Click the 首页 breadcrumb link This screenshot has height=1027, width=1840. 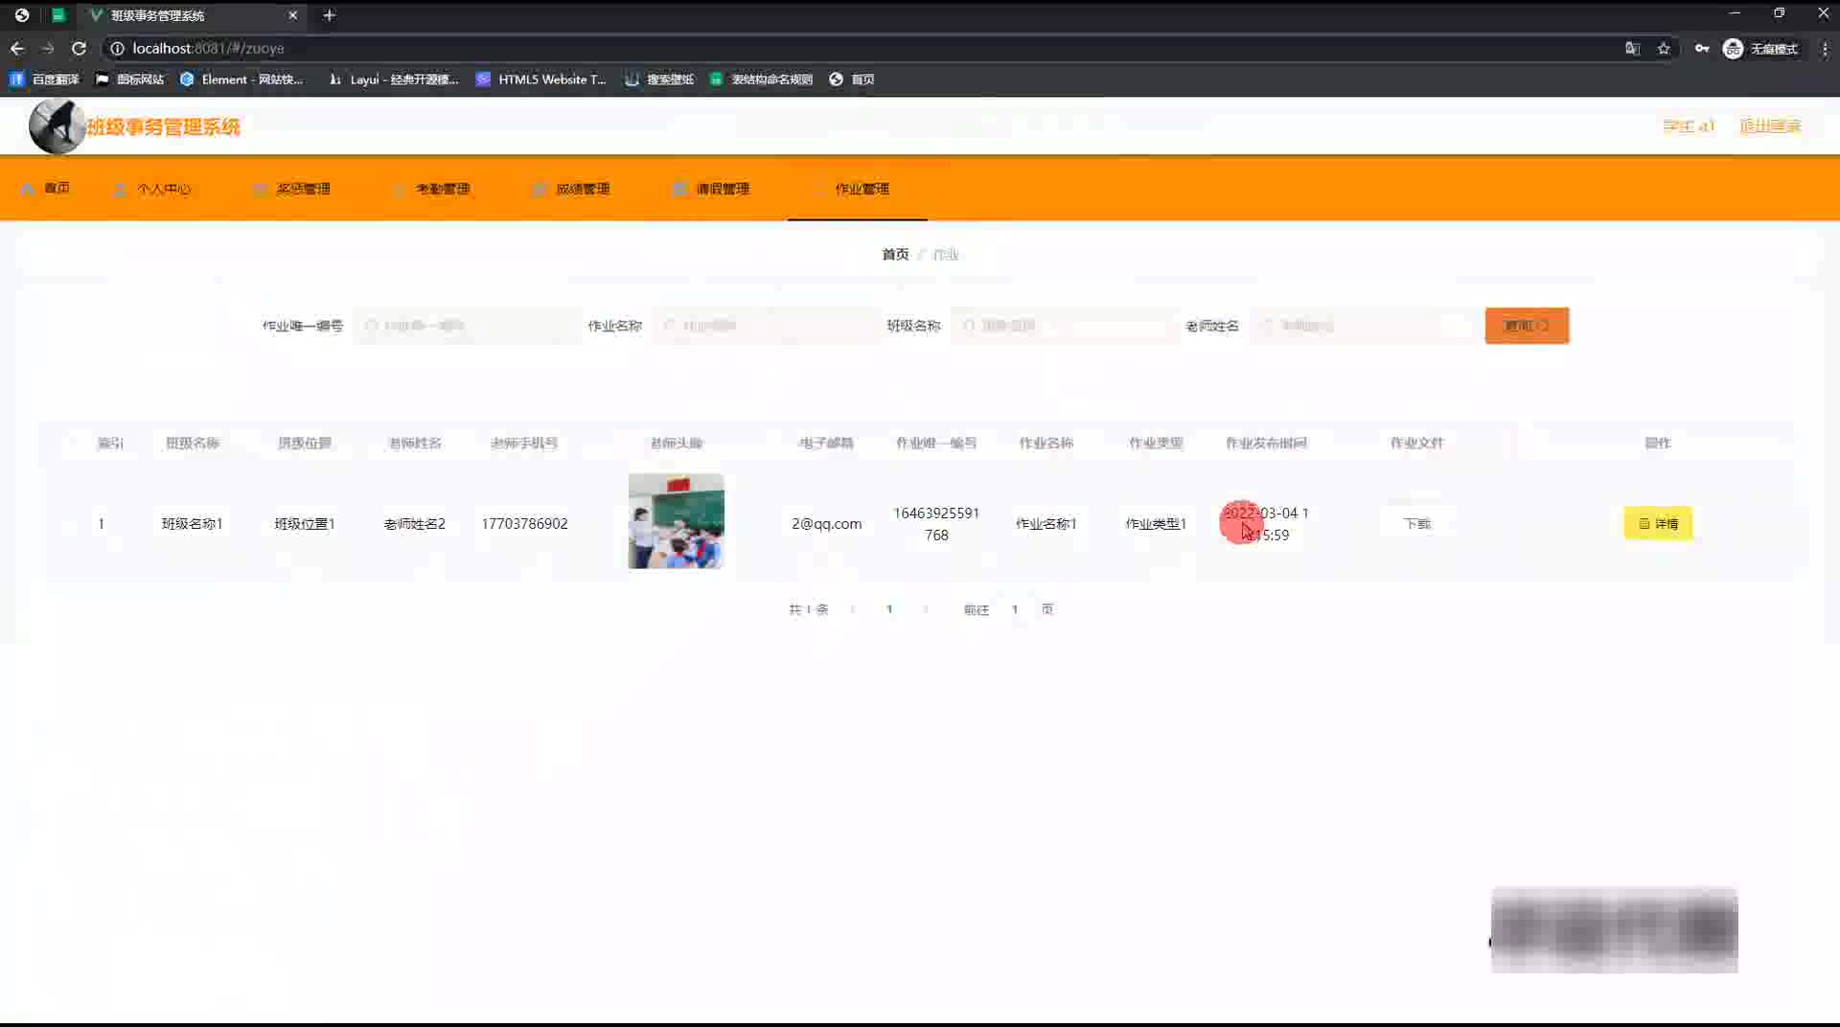point(895,255)
